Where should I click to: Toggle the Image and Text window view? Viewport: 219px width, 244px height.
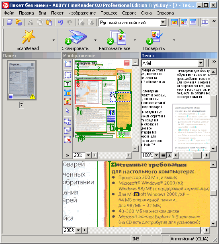click(x=184, y=22)
